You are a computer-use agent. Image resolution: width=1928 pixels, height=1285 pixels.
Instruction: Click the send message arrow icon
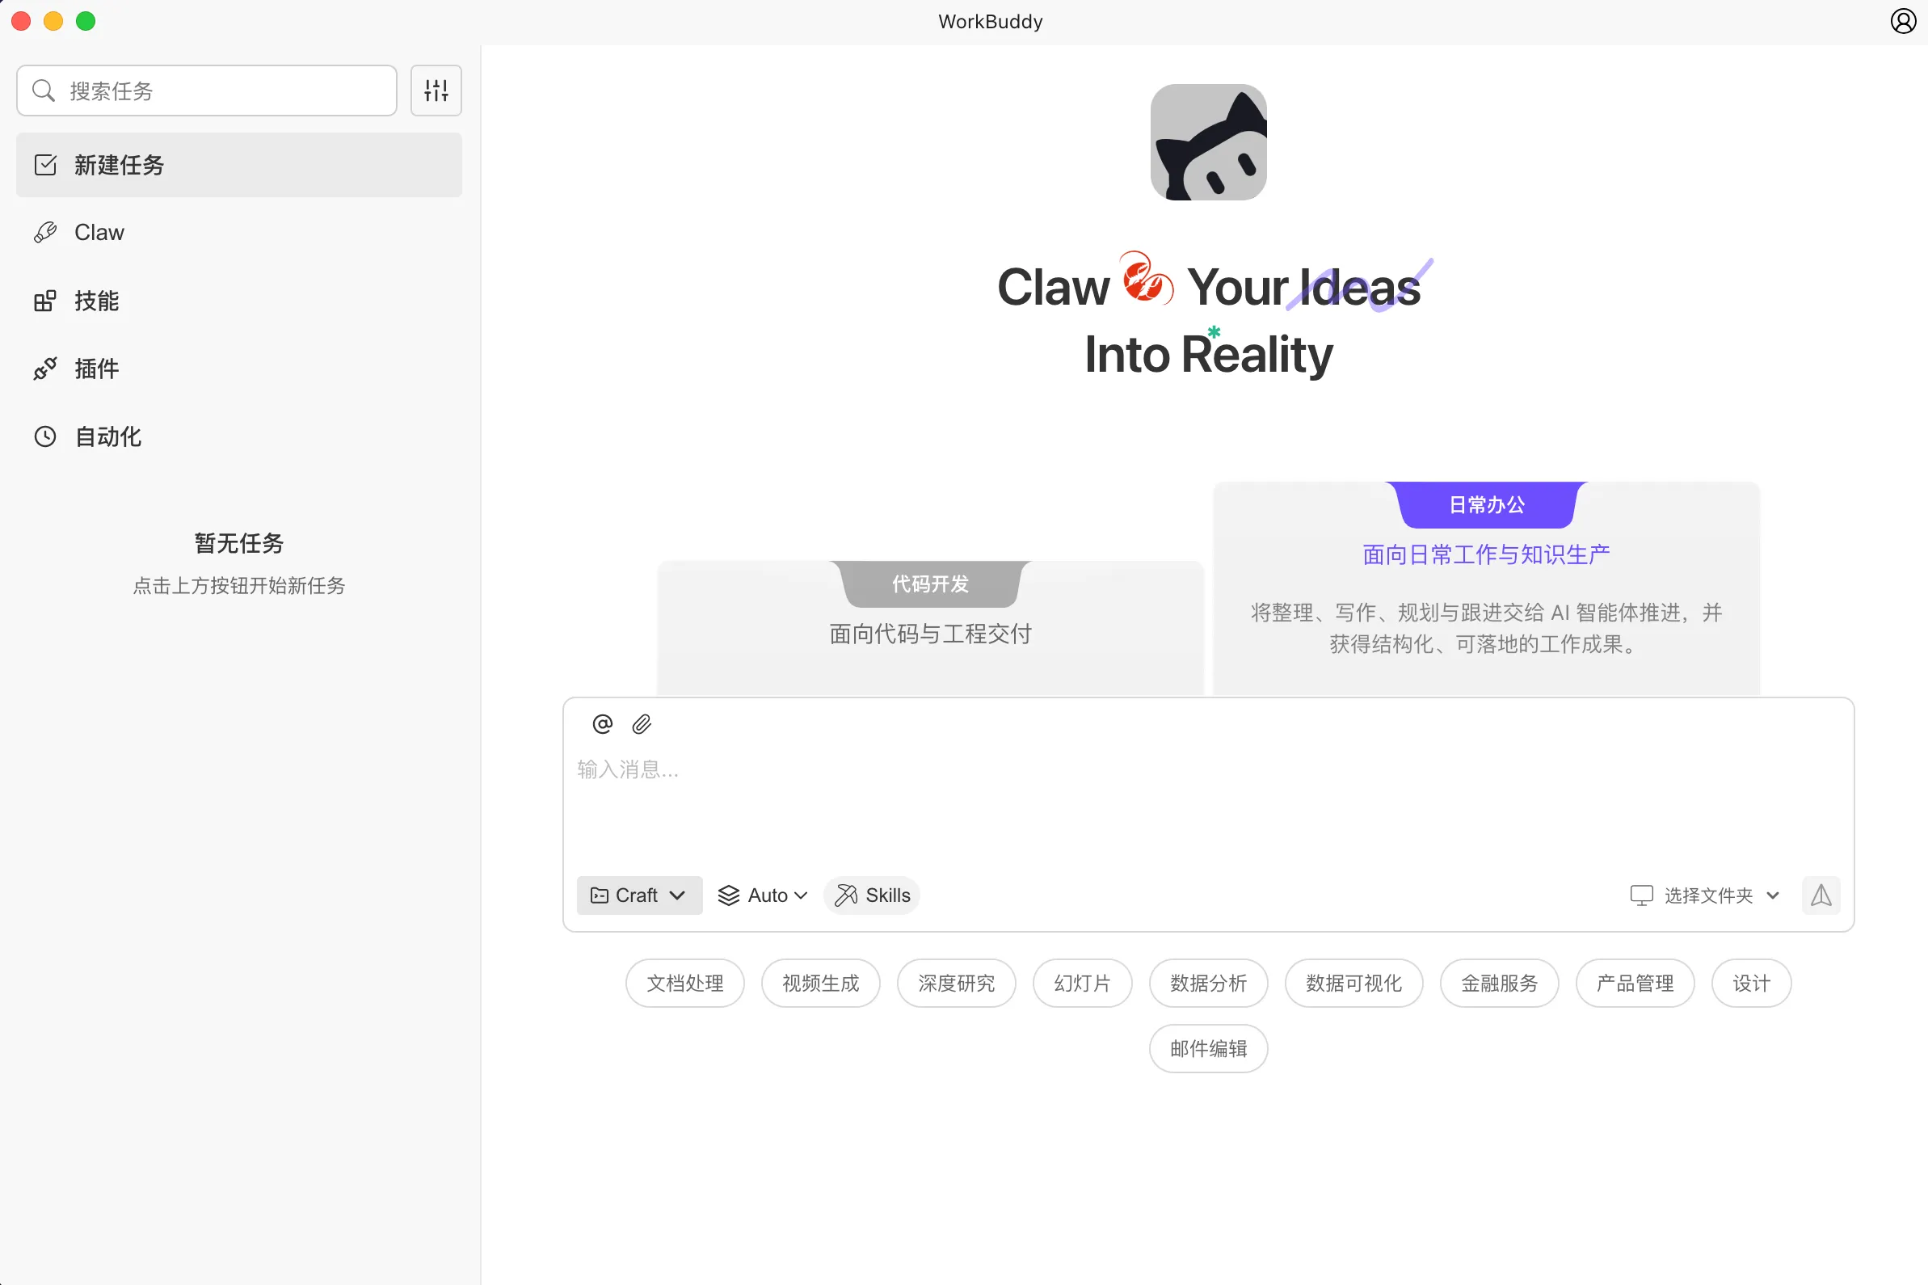[x=1821, y=895]
